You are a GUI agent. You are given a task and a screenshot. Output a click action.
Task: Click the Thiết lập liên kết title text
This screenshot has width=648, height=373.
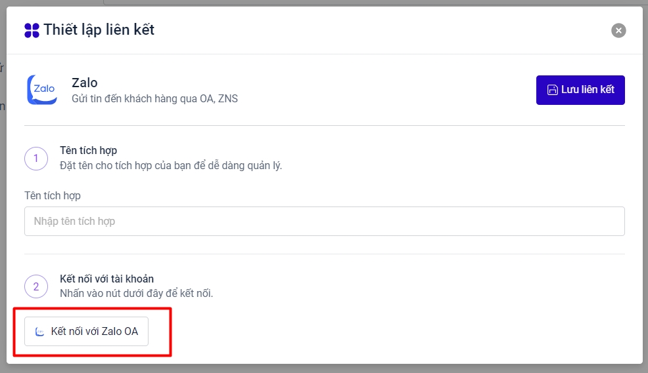pos(99,29)
